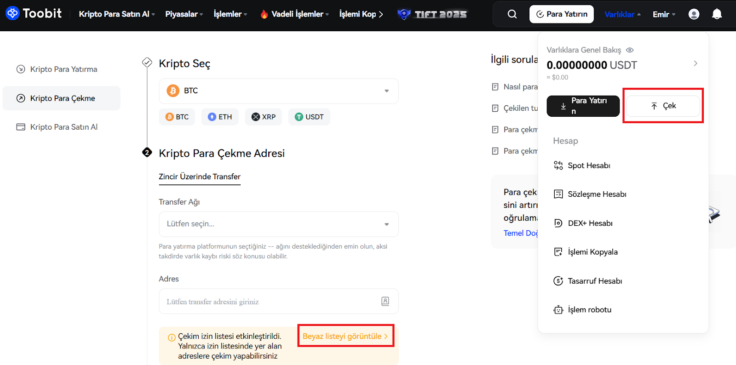Click the İşlem robotu icon

(x=558, y=310)
